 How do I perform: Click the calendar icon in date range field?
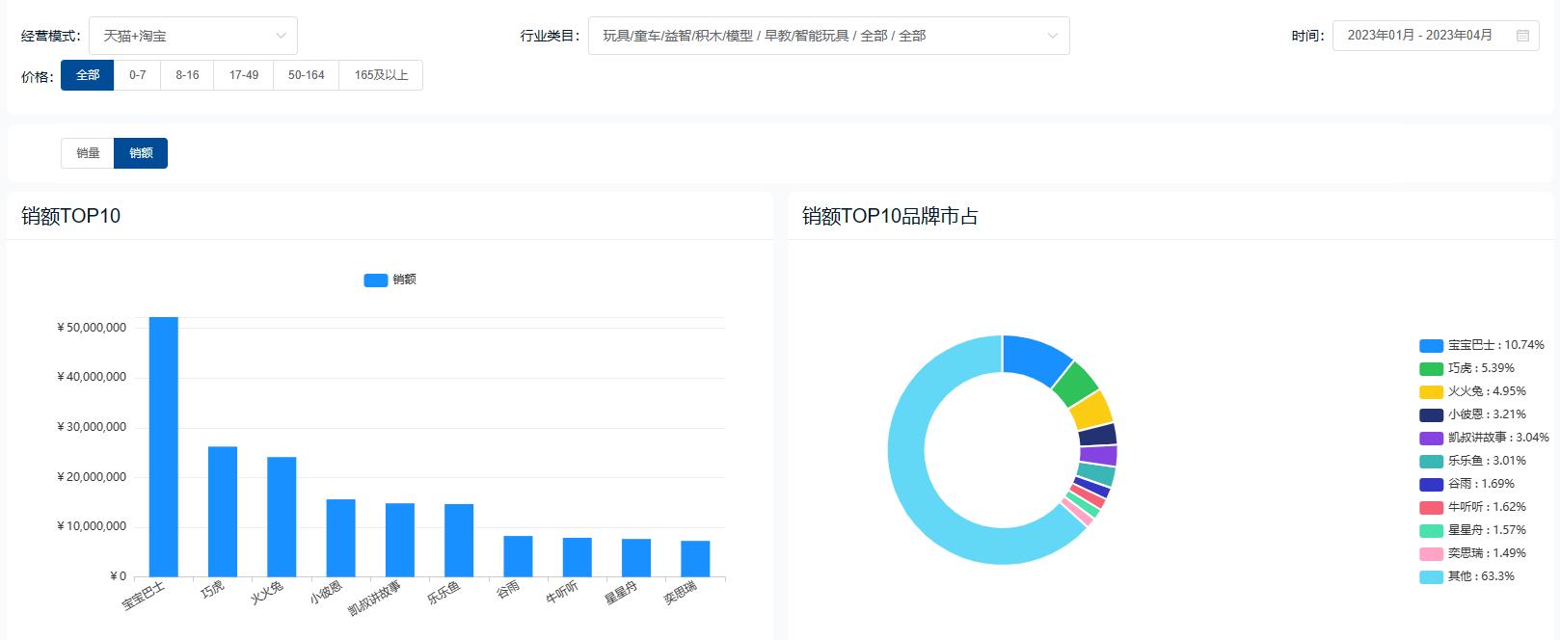[x=1522, y=36]
